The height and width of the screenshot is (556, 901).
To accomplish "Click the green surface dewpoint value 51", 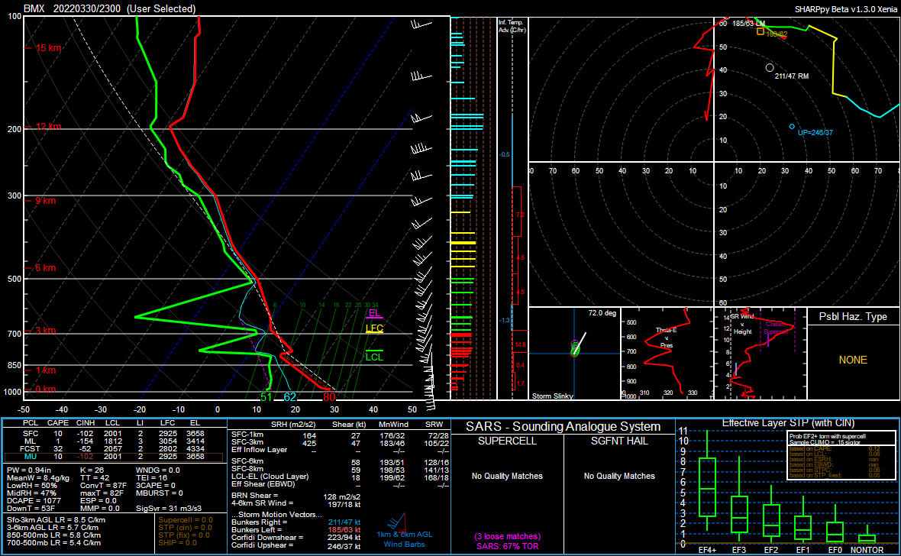I will (266, 396).
